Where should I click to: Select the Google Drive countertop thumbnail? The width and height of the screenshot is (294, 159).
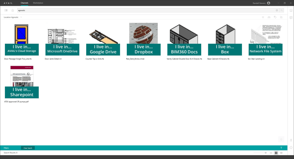click(103, 39)
